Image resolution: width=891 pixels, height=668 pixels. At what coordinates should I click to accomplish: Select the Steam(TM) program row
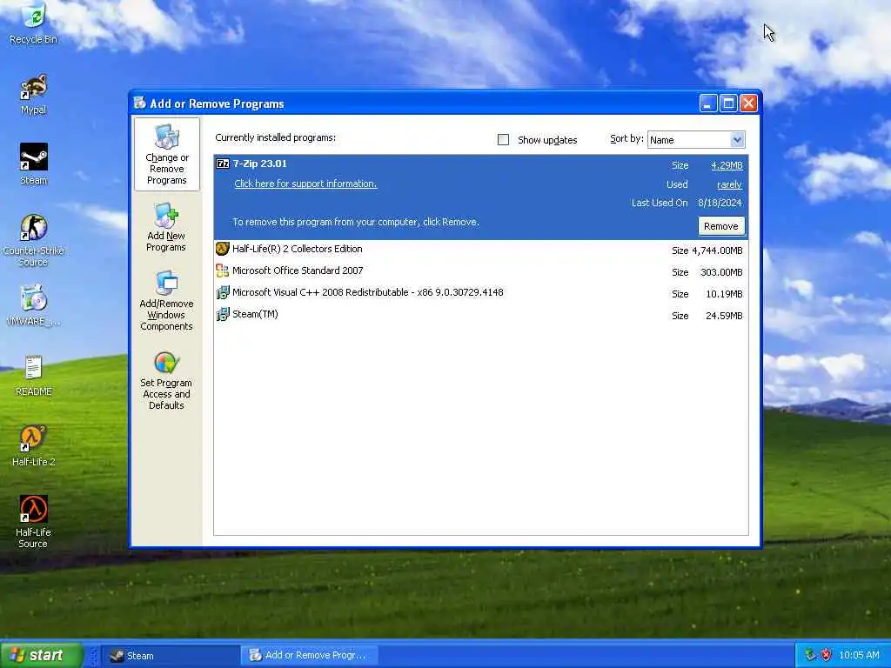480,315
